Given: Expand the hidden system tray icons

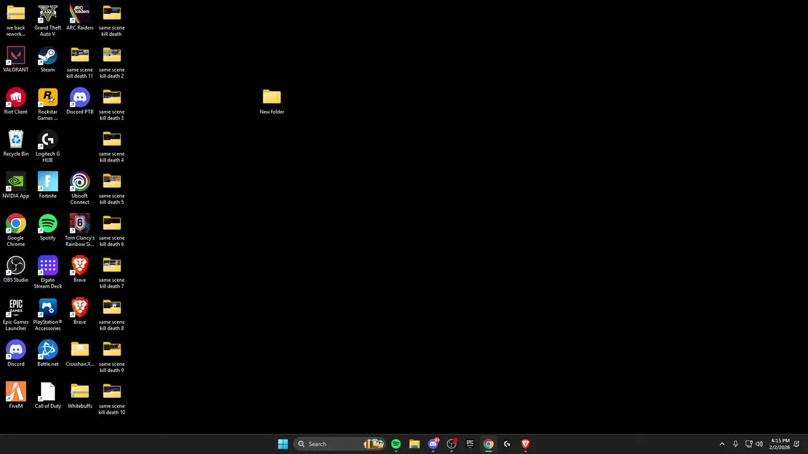Looking at the screenshot, I should tap(722, 444).
